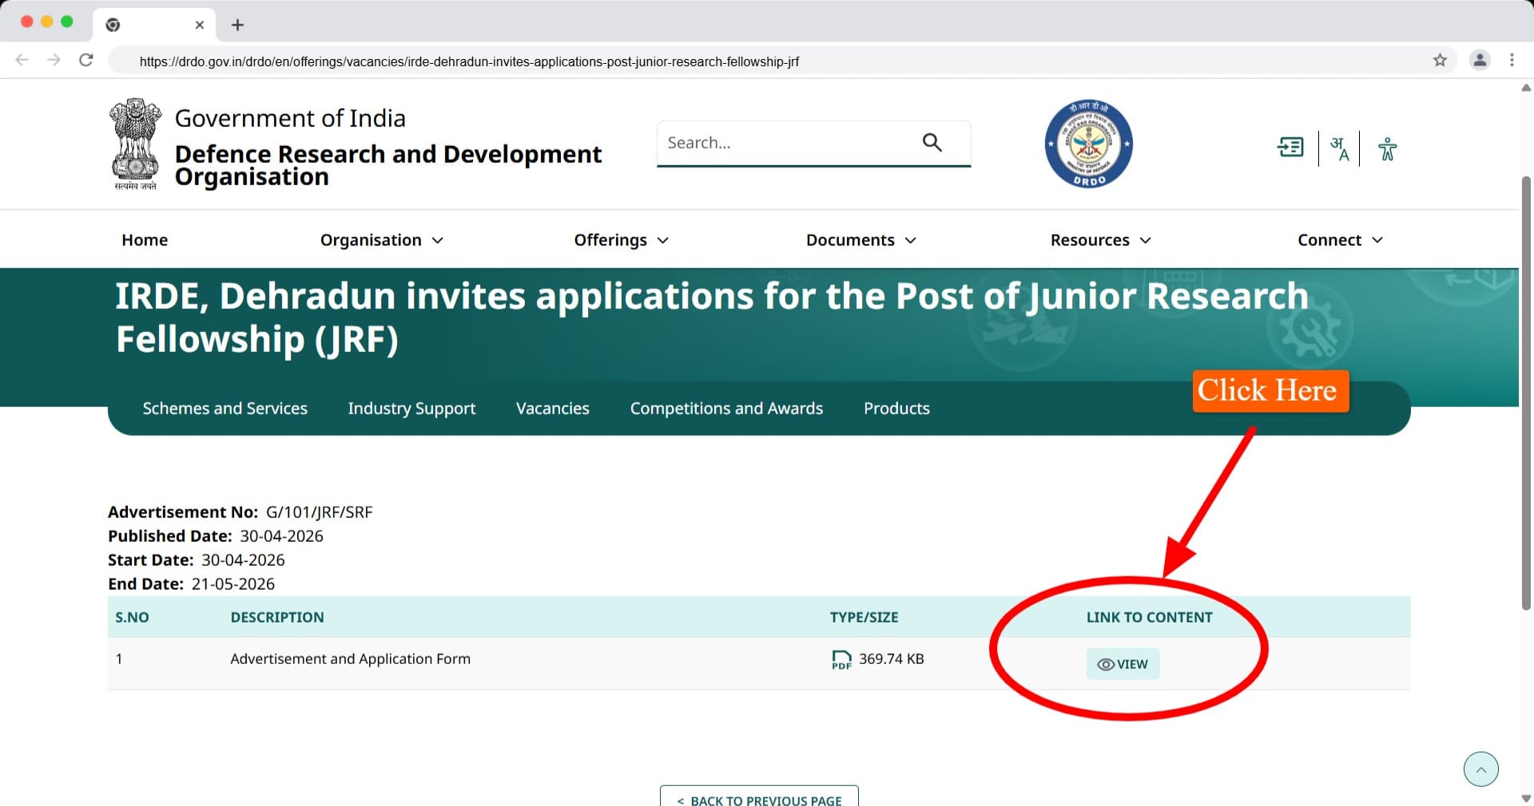This screenshot has width=1534, height=806.
Task: Click the TYPE/SIZE column header
Action: coord(864,618)
